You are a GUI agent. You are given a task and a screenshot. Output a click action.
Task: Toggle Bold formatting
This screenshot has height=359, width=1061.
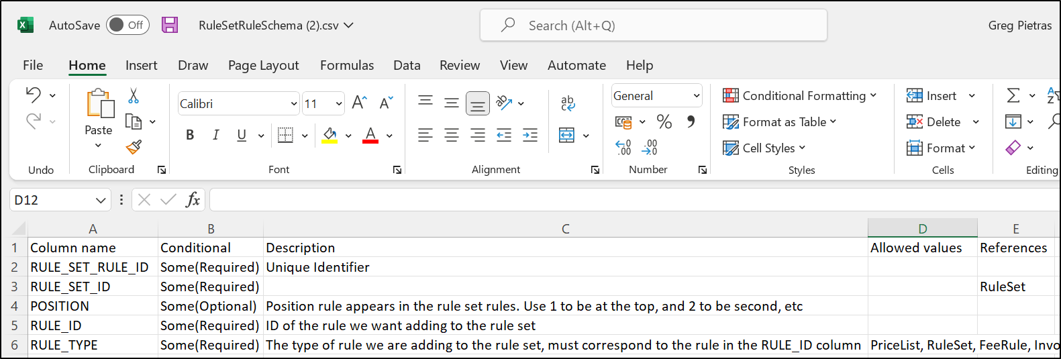click(x=190, y=136)
